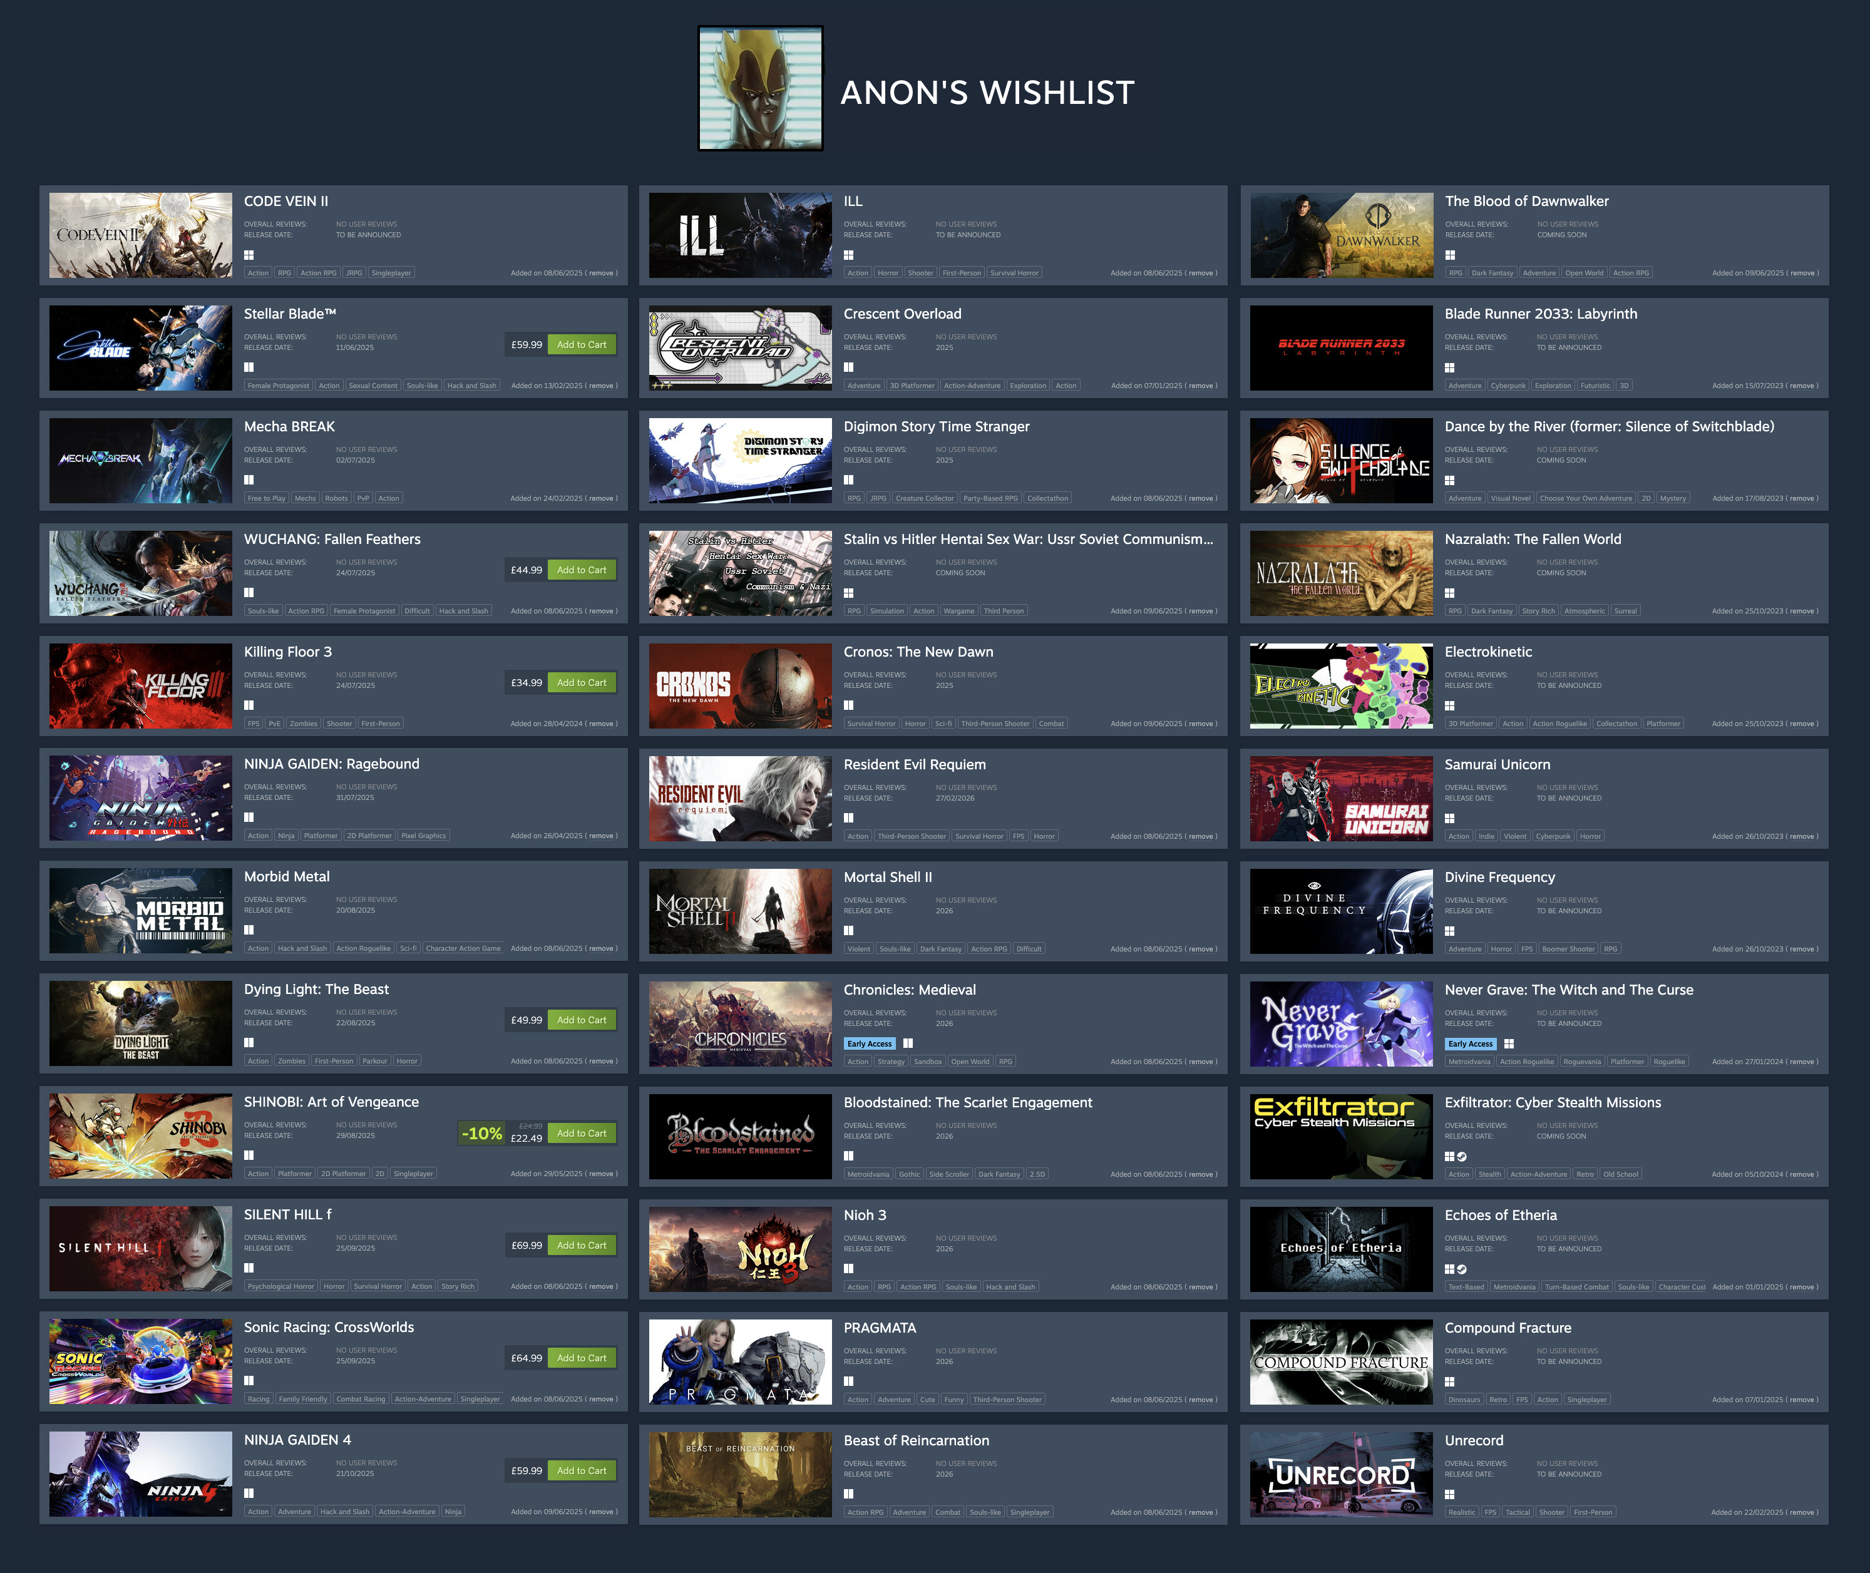The height and width of the screenshot is (1573, 1870).
Task: Click the Steam icon in the Exfiltrator row
Action: click(x=1462, y=1157)
